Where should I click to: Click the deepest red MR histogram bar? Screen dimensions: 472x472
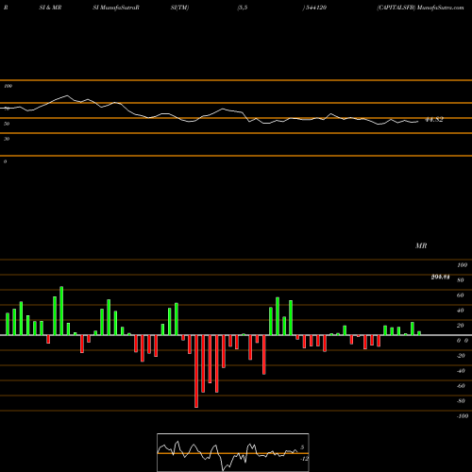196,371
